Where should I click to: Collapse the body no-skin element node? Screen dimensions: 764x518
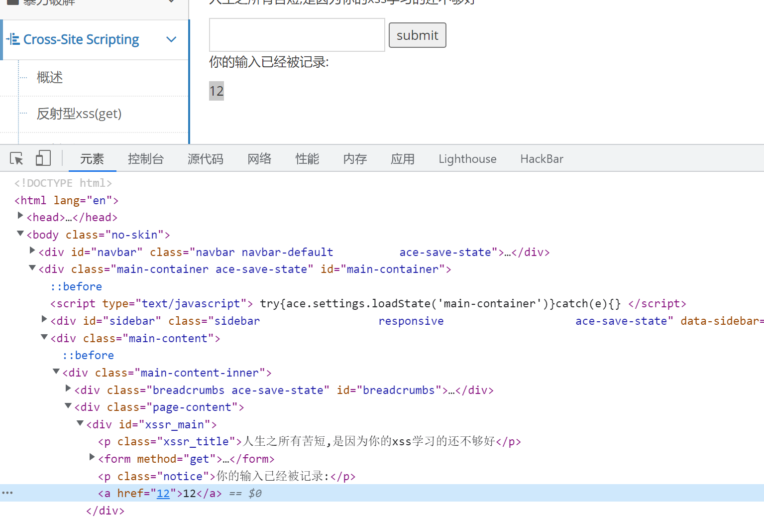(x=20, y=233)
